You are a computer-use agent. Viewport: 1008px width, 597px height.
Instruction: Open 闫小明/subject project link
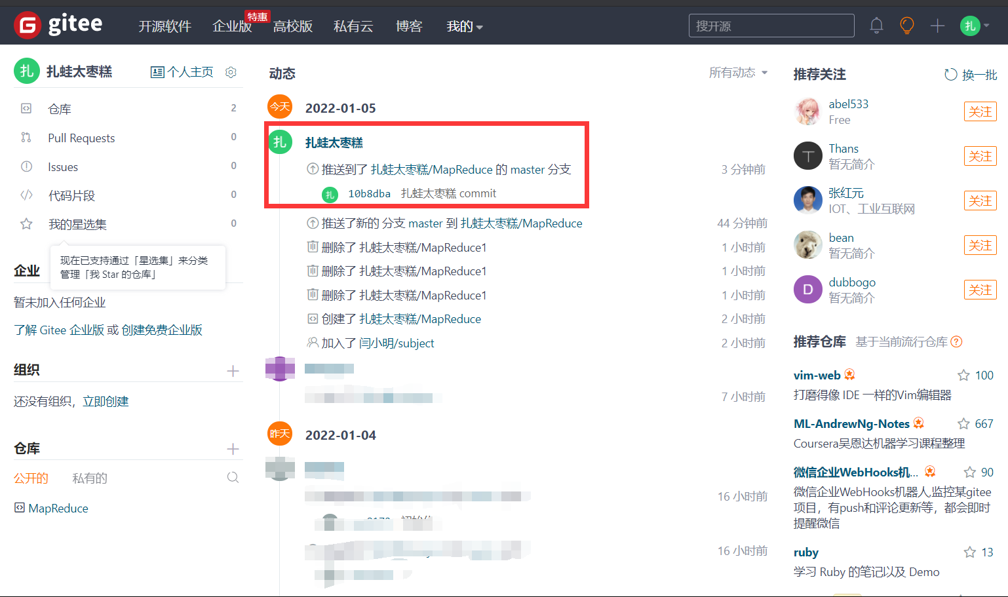(x=397, y=343)
